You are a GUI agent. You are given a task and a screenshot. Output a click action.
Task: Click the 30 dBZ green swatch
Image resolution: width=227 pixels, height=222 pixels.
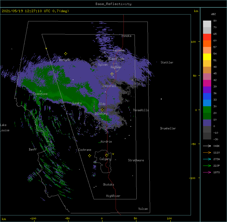207,110
